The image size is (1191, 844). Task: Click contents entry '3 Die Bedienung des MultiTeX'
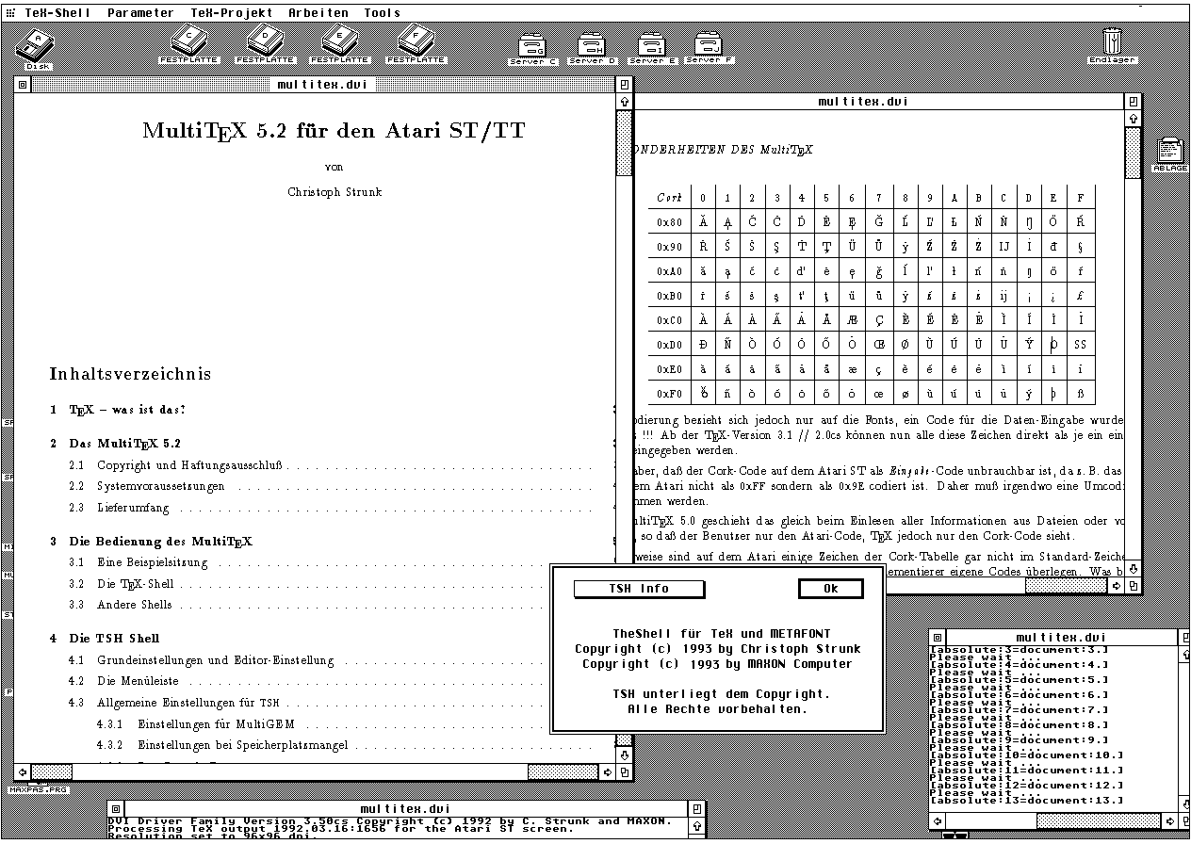click(x=151, y=542)
